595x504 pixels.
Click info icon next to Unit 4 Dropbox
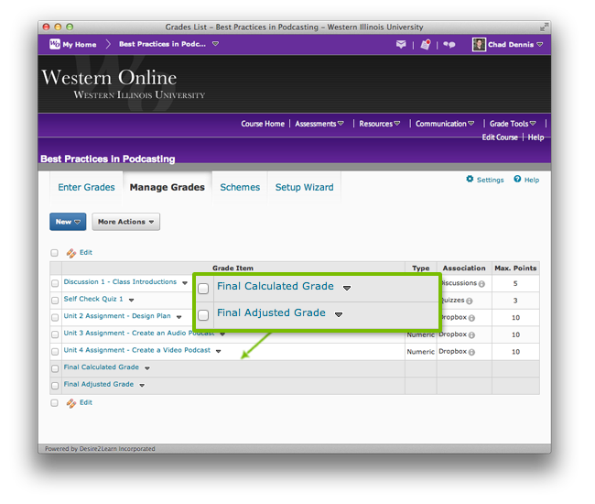(471, 351)
